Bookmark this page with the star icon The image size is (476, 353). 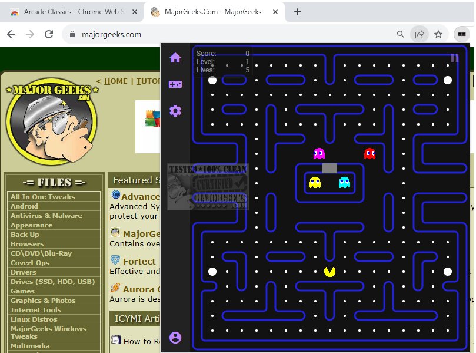[x=438, y=34]
